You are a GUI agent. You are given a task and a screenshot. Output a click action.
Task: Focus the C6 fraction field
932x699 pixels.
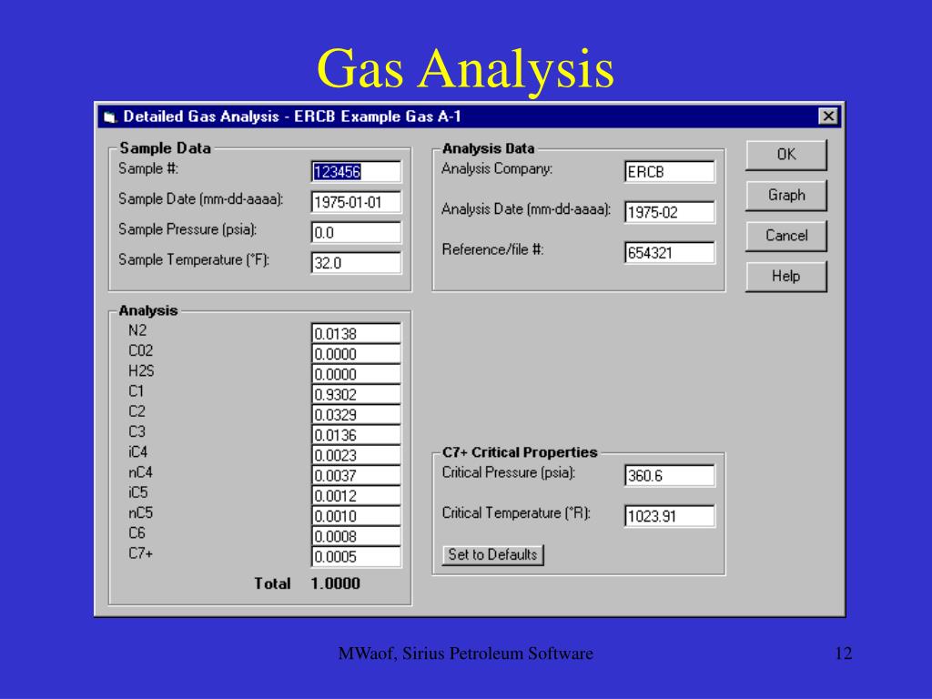(356, 535)
